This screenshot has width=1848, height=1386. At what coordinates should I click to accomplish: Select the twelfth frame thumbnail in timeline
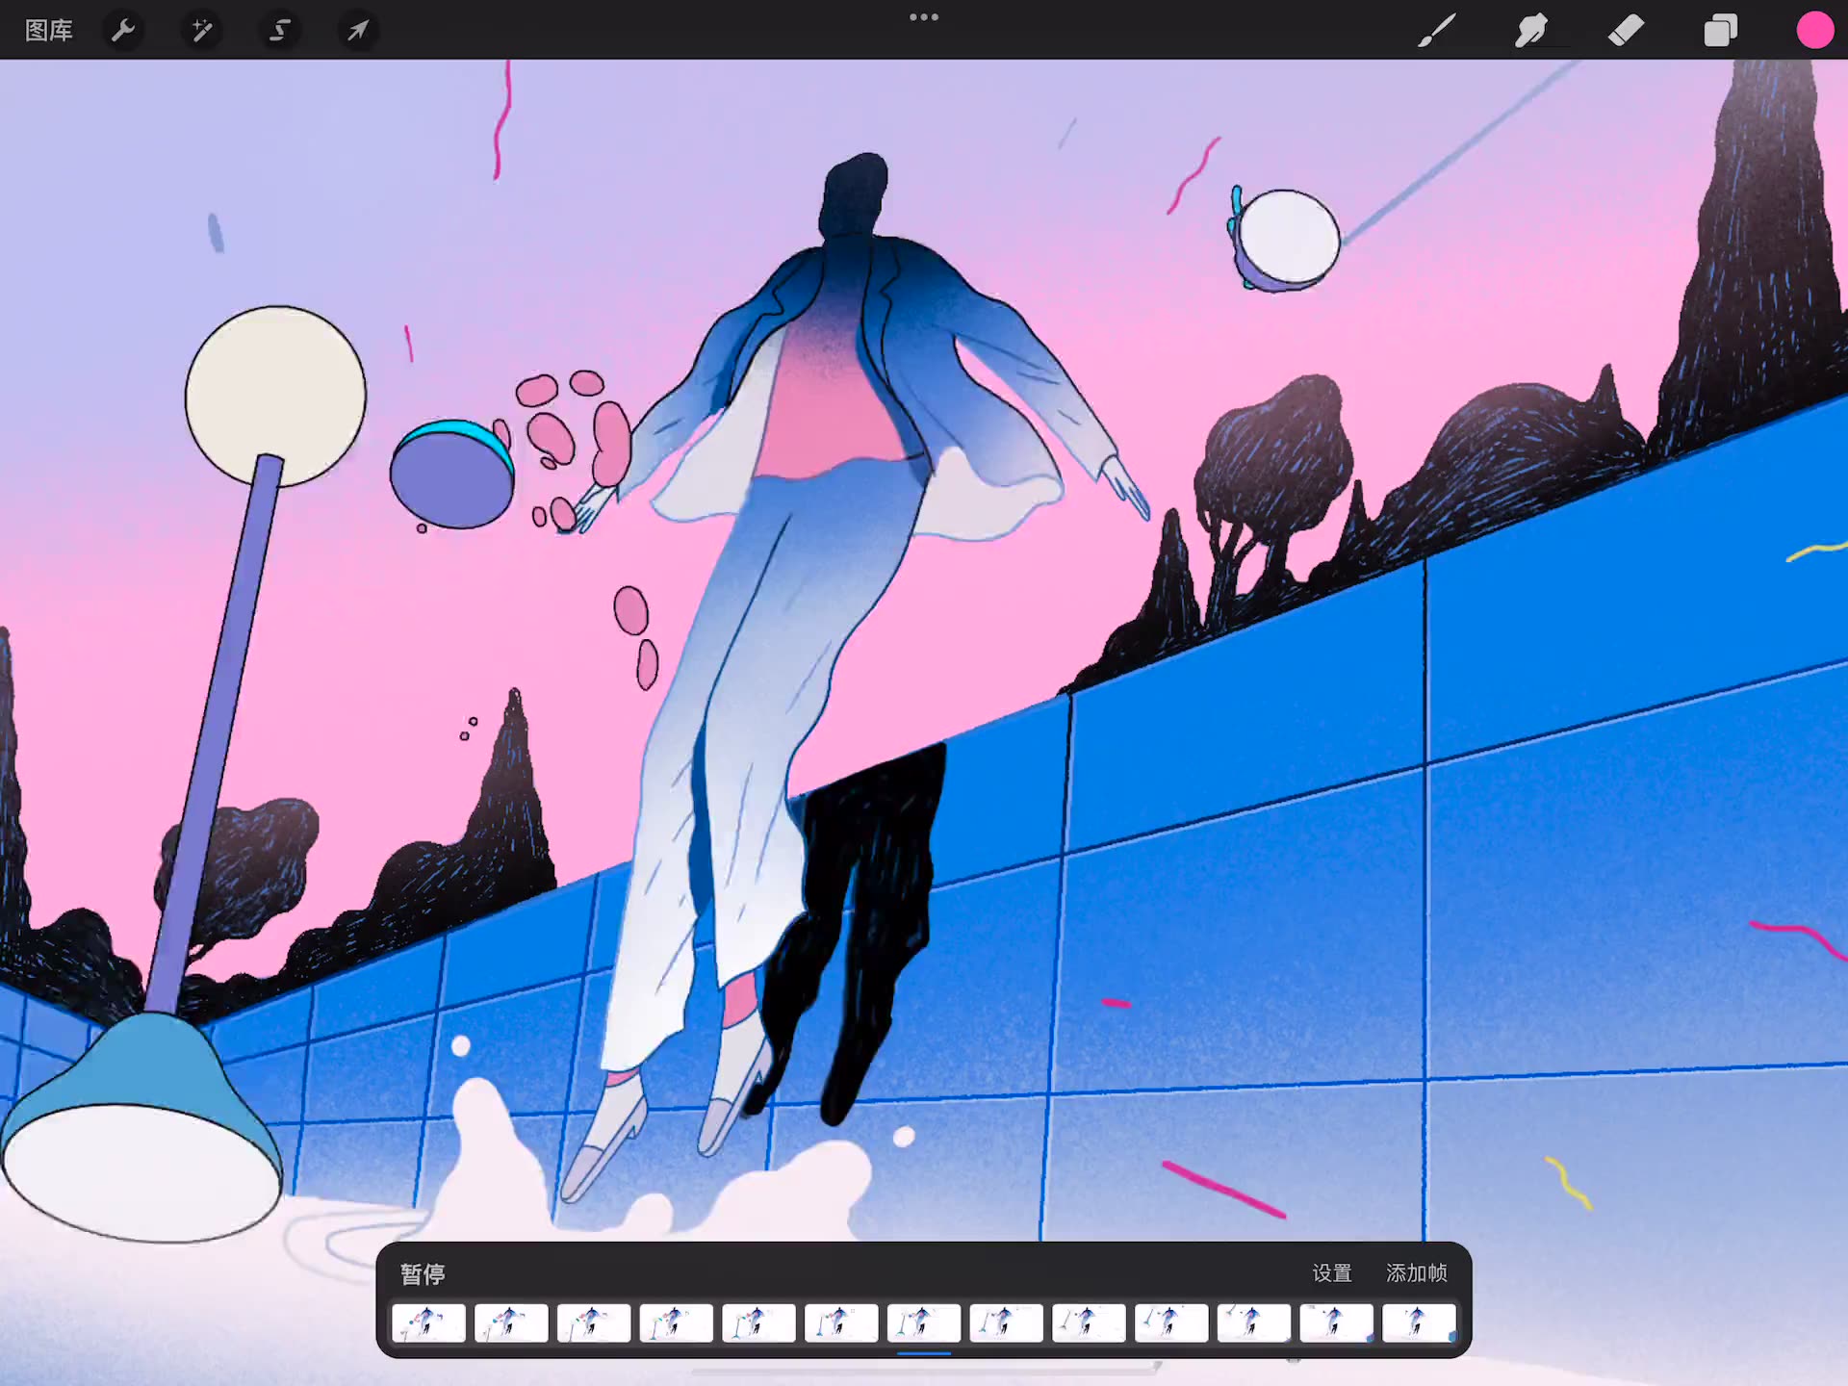point(1336,1323)
